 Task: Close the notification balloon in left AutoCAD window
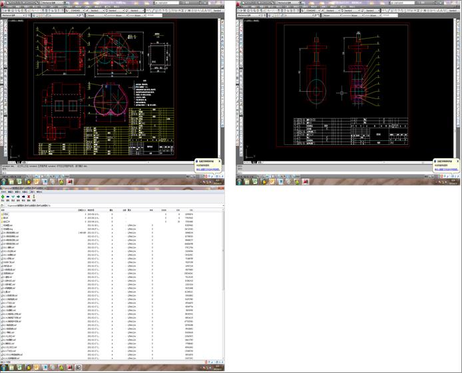coord(220,160)
